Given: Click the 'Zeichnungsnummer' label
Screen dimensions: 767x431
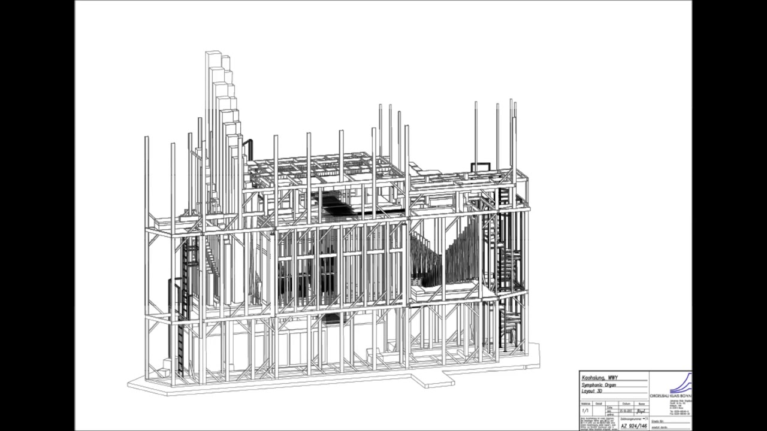Looking at the screenshot, I should (x=631, y=419).
